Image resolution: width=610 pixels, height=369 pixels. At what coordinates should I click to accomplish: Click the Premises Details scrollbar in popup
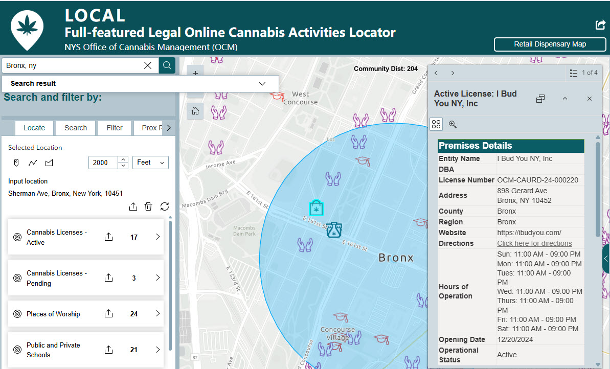point(598,189)
